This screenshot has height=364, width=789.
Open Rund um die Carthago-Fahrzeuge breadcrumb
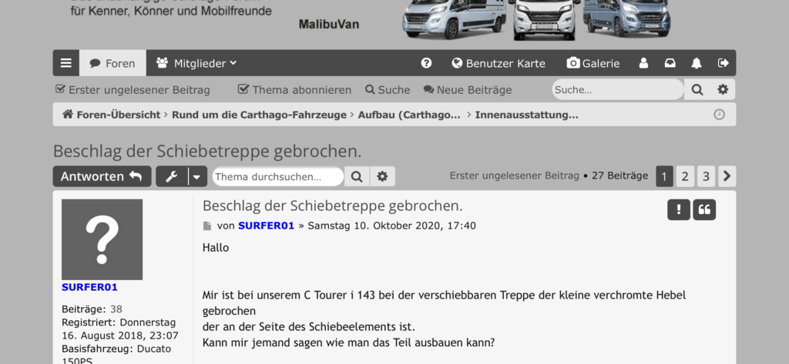click(259, 115)
